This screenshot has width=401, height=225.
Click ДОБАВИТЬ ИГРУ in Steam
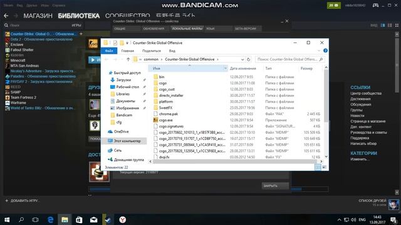tap(22, 201)
